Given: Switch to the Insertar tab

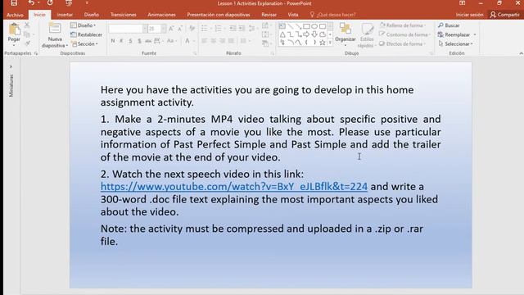Looking at the screenshot, I should 65,15.
